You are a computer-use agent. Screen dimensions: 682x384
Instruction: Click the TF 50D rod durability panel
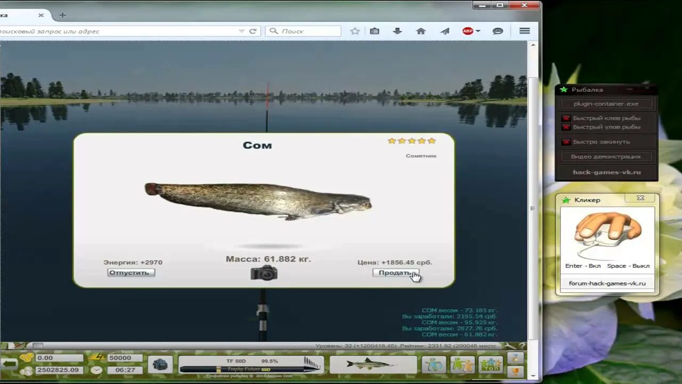[x=251, y=365]
